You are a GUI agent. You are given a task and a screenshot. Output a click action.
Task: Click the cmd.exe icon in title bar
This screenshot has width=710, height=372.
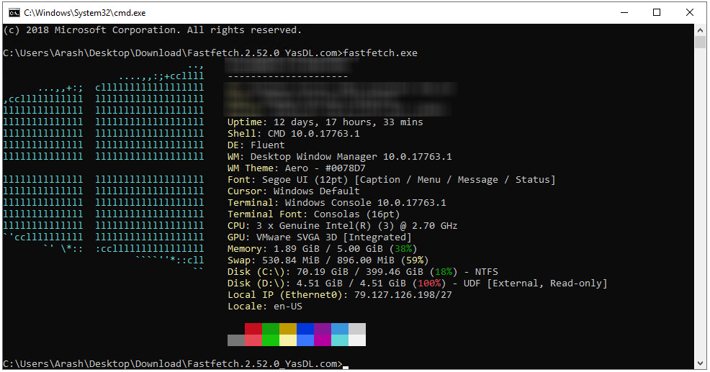tap(14, 13)
